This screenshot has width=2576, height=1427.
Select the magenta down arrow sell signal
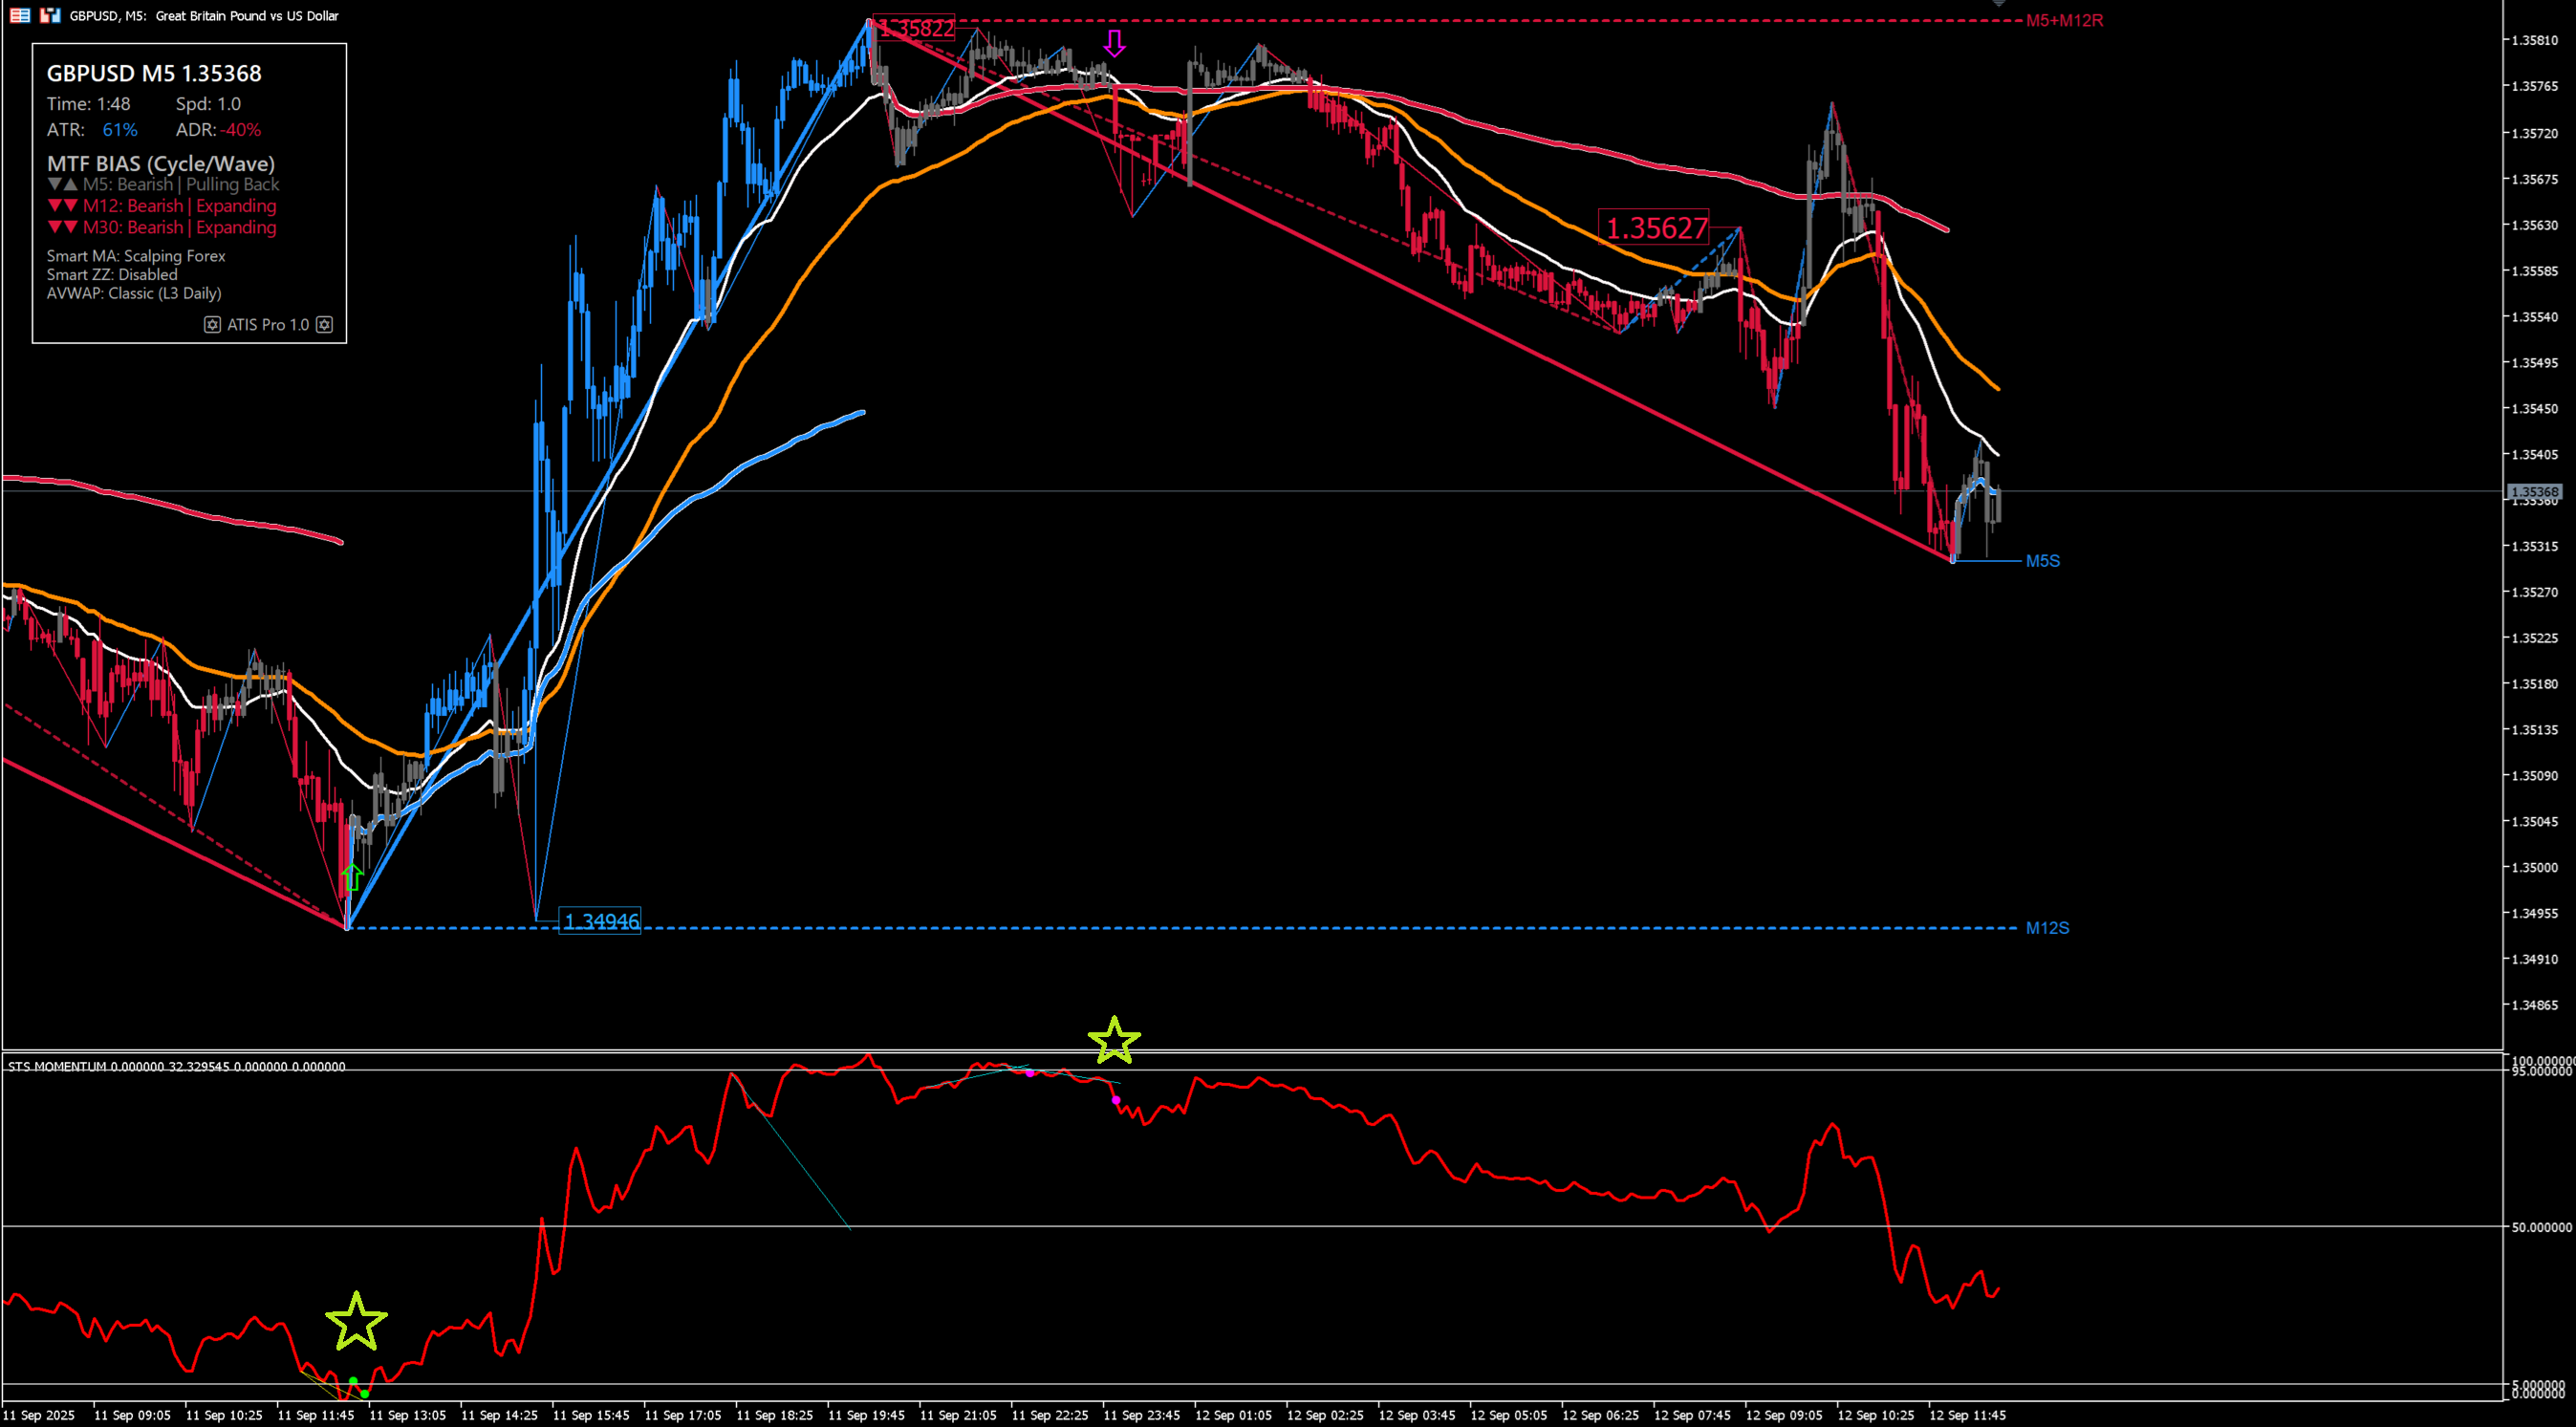1114,43
